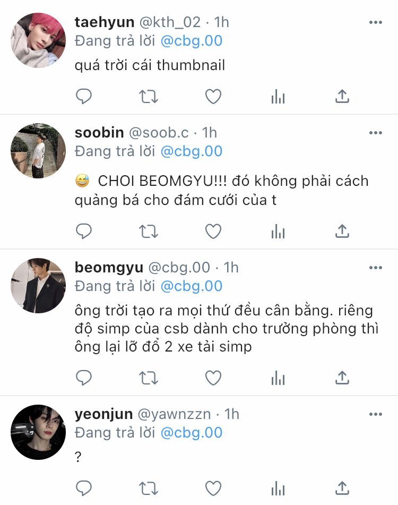The image size is (398, 505).
Task: Like beomgyu's simp tweet
Action: pos(213,378)
